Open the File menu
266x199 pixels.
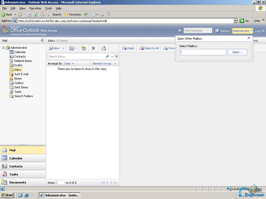tap(4, 8)
